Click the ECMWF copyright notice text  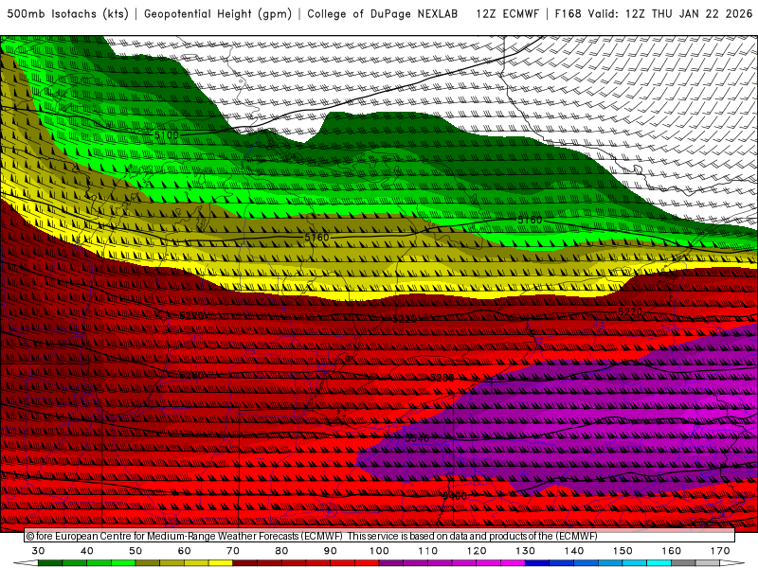(312, 536)
